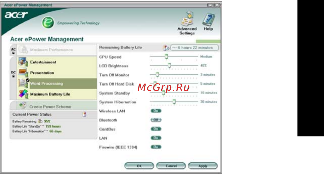Click the acer logo
The height and width of the screenshot is (174, 324).
point(16,15)
